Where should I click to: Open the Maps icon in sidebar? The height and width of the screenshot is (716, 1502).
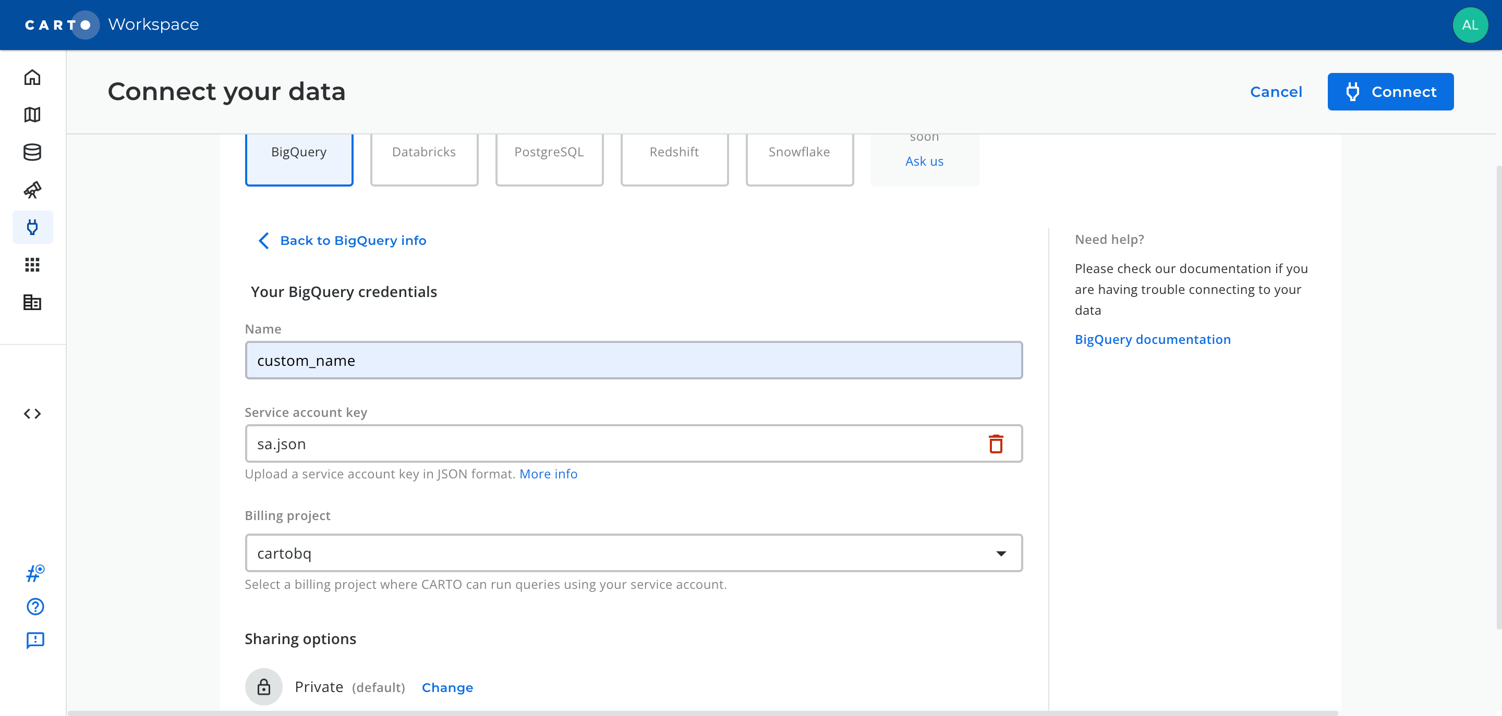32,115
